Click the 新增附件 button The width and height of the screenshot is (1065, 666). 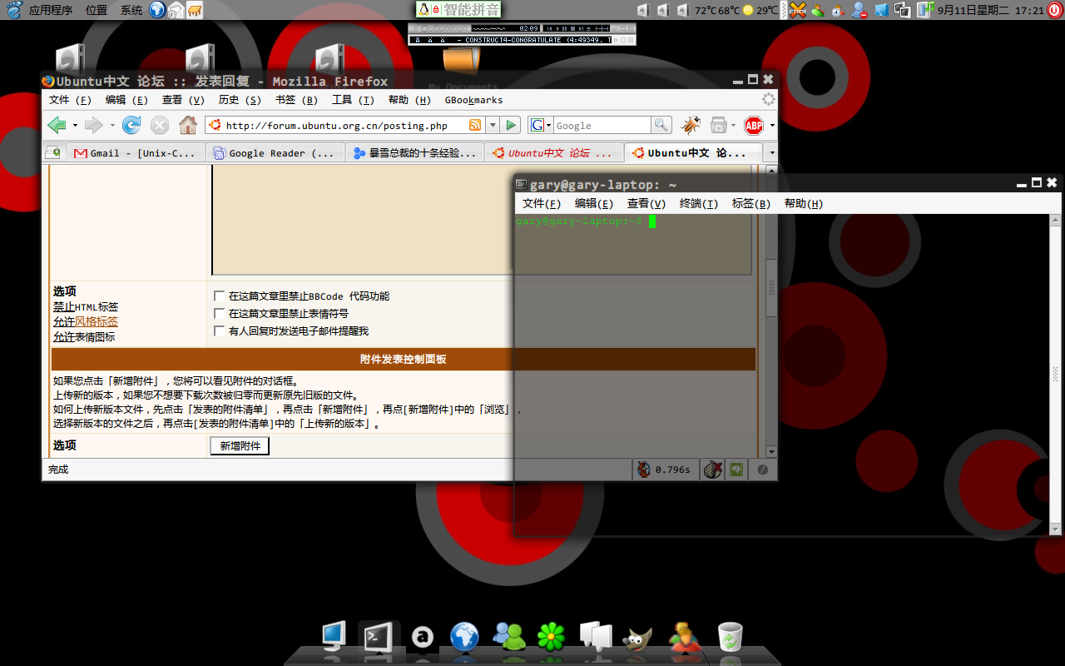[240, 446]
